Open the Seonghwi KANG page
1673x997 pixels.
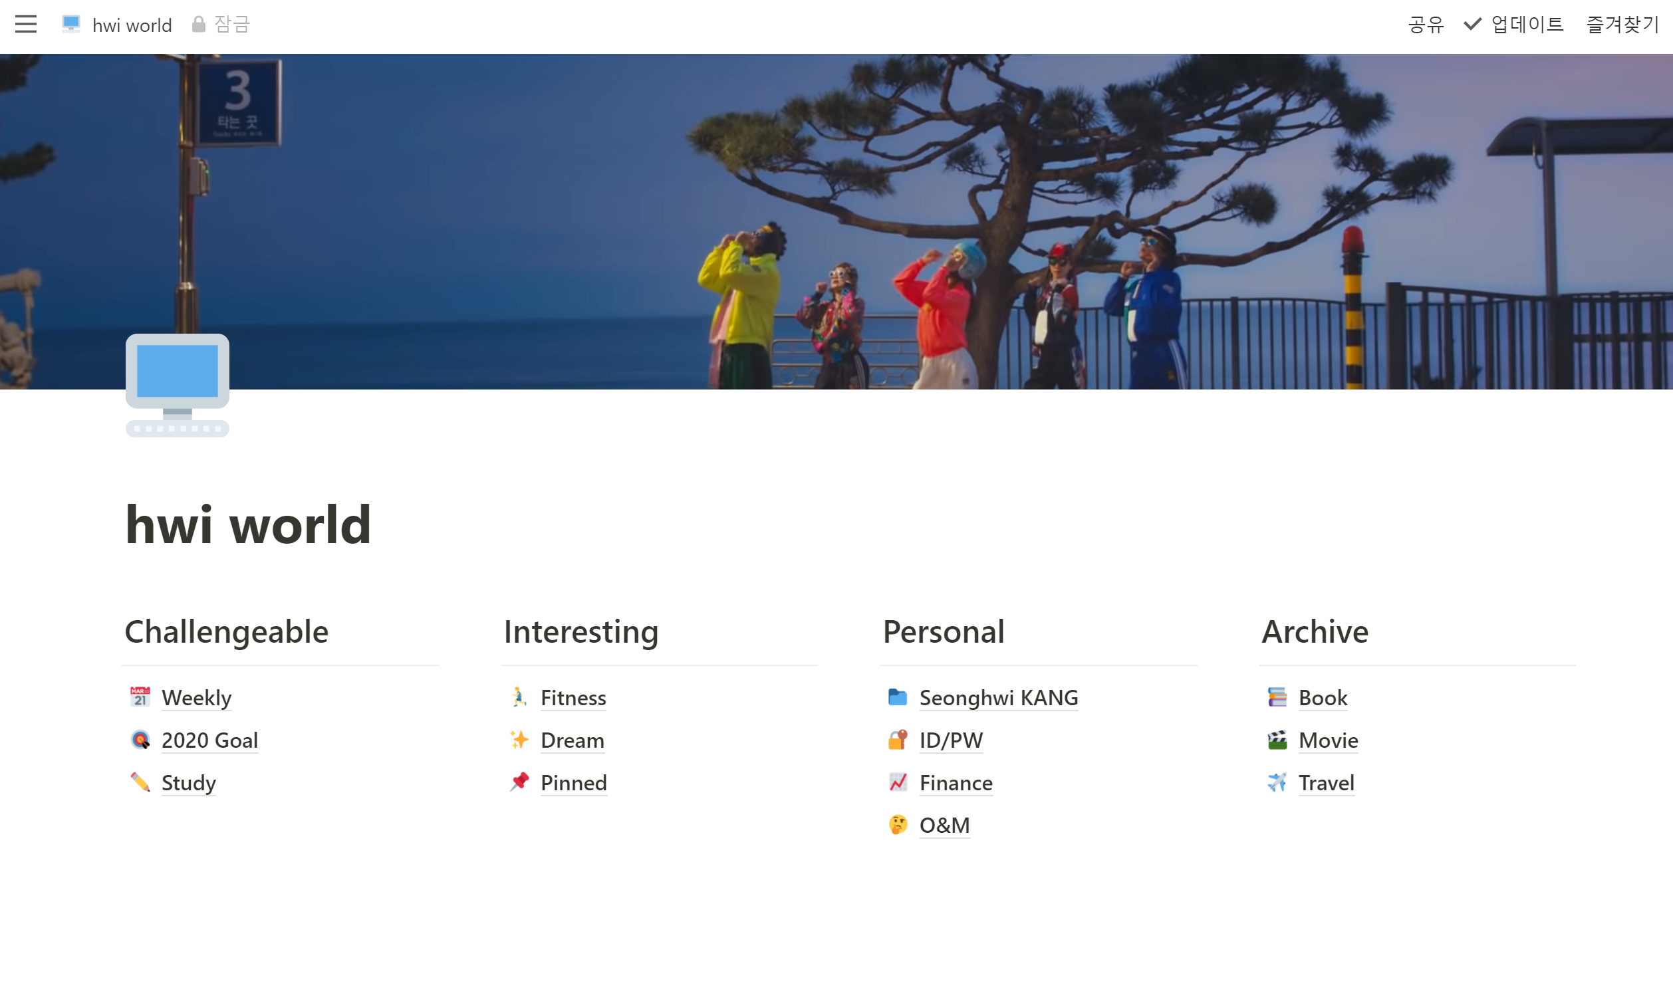(x=999, y=697)
